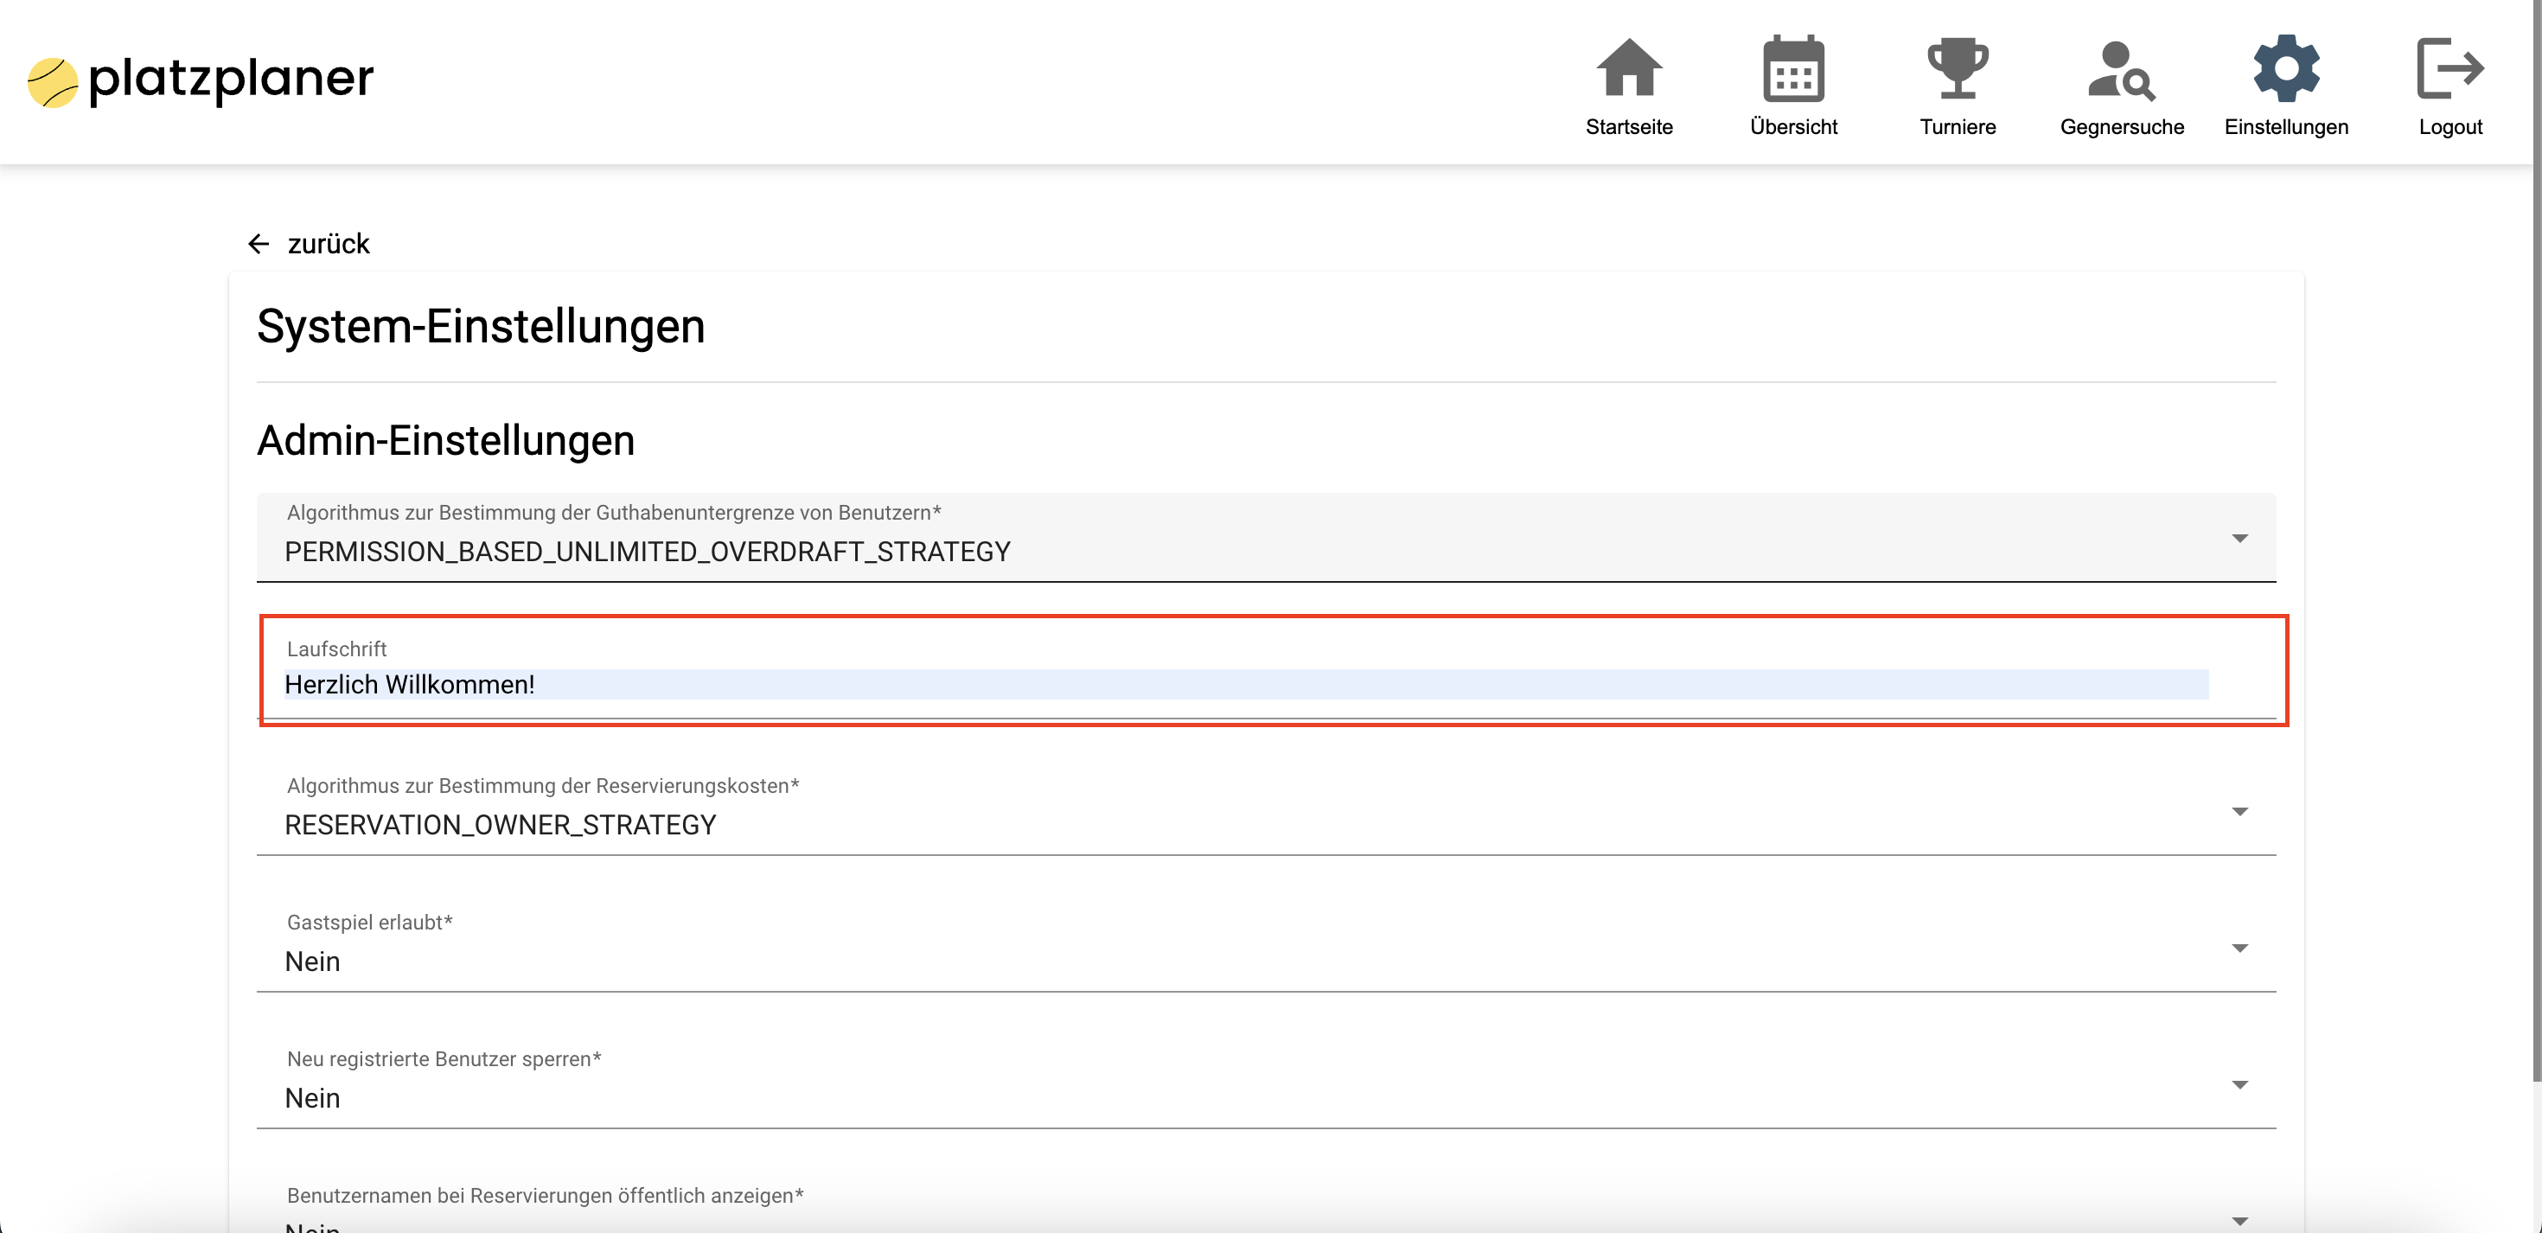The width and height of the screenshot is (2542, 1233).
Task: Click the platzplaner tennis ball logo
Action: (x=52, y=82)
